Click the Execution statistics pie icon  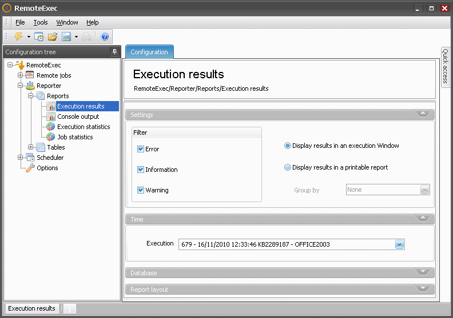click(50, 127)
